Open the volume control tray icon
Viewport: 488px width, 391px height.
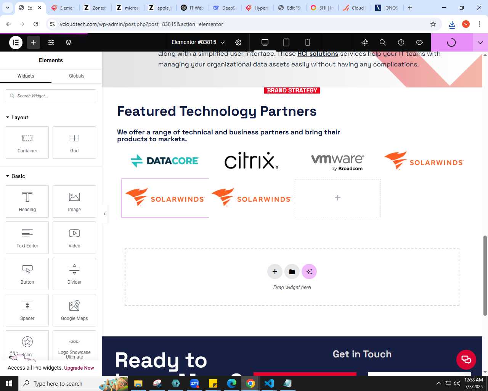pyautogui.click(x=457, y=383)
